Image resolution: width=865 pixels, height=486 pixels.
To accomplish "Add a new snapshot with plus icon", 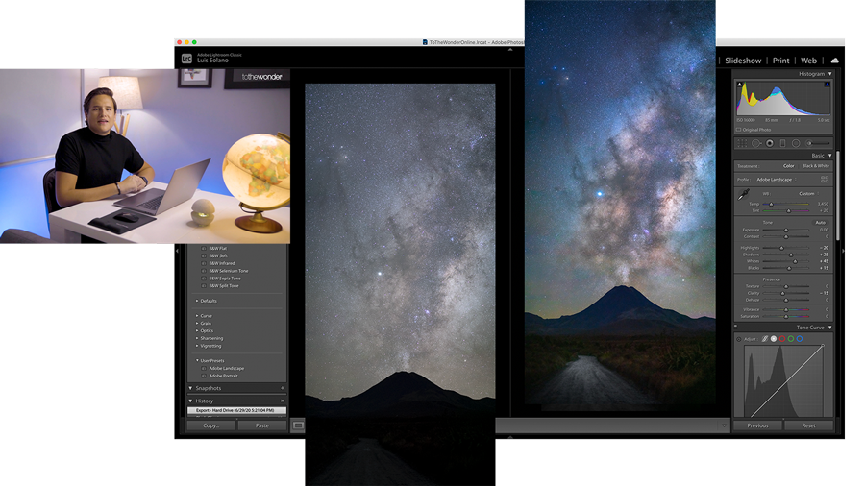I will (283, 388).
